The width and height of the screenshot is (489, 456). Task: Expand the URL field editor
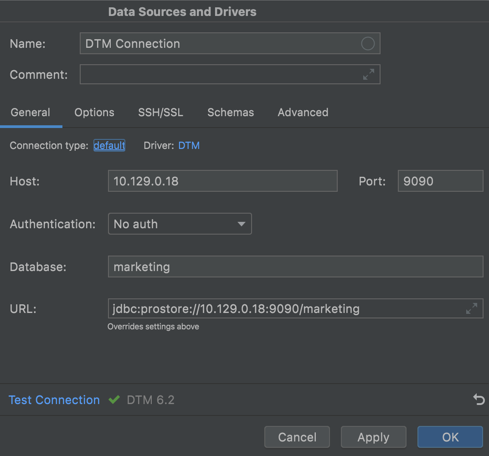click(x=471, y=308)
